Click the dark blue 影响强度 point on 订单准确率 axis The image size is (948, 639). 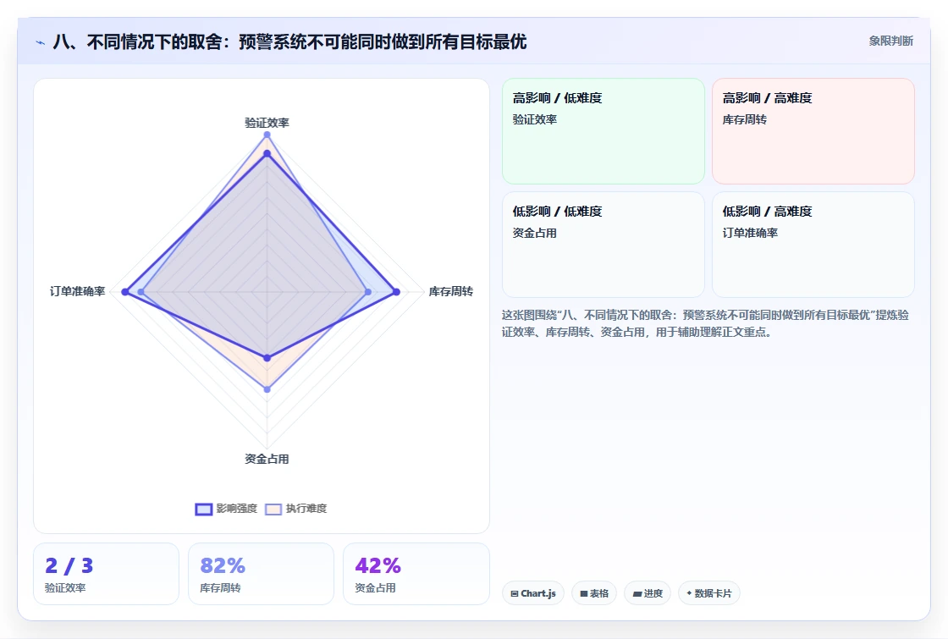125,292
